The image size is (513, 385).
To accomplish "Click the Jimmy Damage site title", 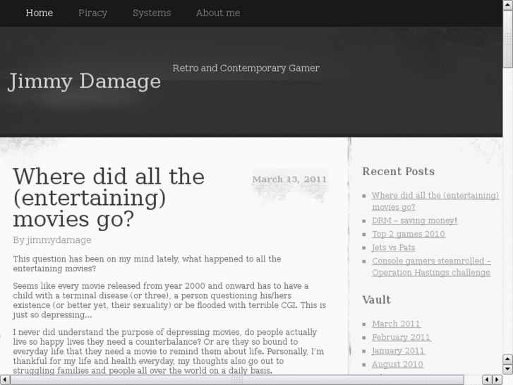I will 85,81.
